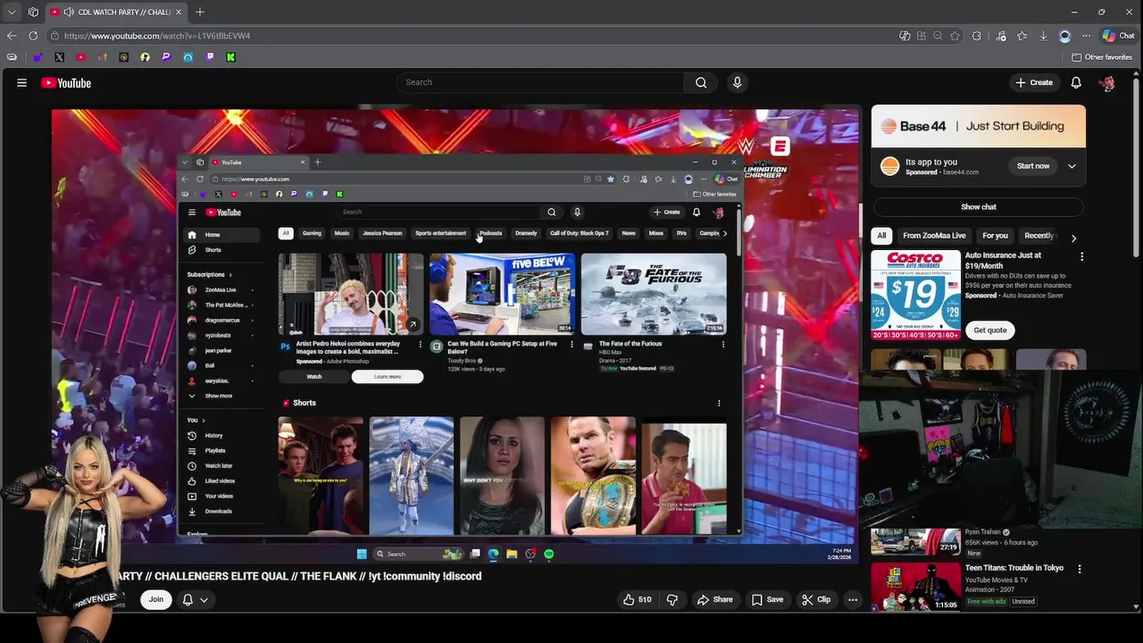This screenshot has width=1143, height=643.
Task: Open the account avatar menu in the YouTube header
Action: pyautogui.click(x=1107, y=83)
